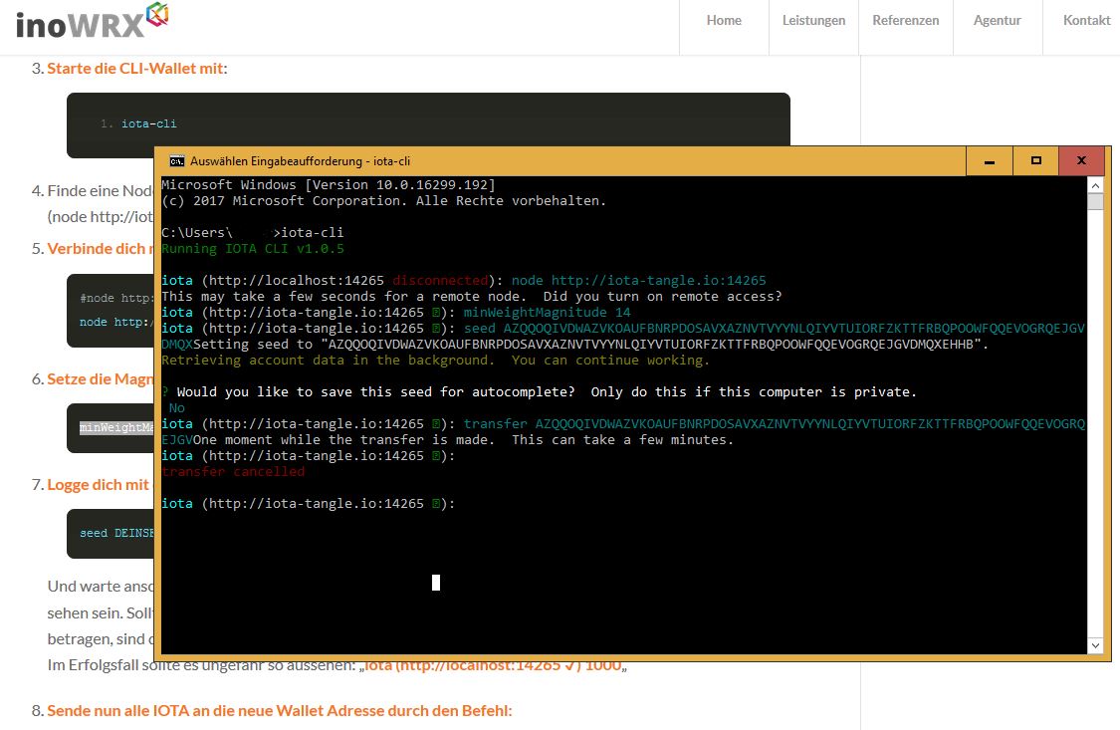This screenshot has width=1120, height=730.
Task: Click the console scrollbar thumb
Action: point(1095,201)
